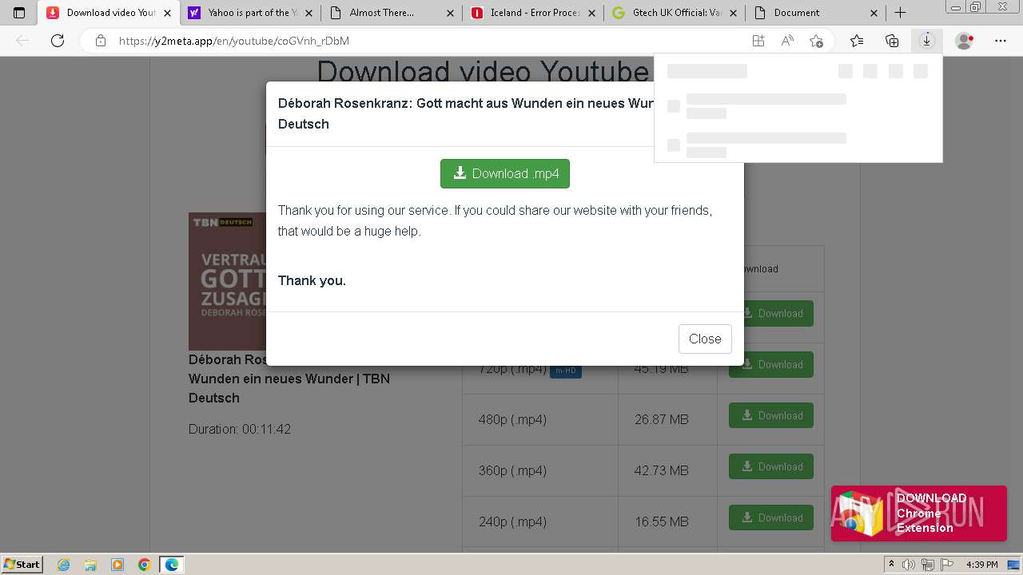Launch Internet Explorer from the taskbar
Image resolution: width=1023 pixels, height=575 pixels.
coord(64,565)
